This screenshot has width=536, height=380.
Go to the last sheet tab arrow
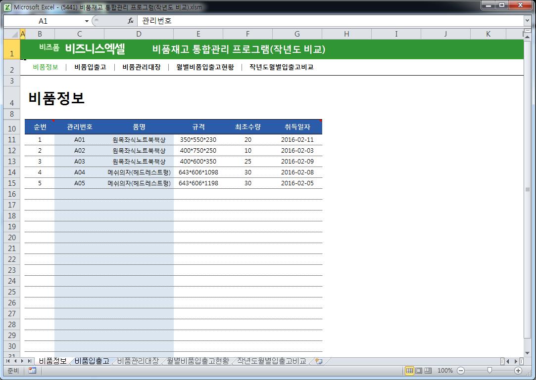point(30,361)
